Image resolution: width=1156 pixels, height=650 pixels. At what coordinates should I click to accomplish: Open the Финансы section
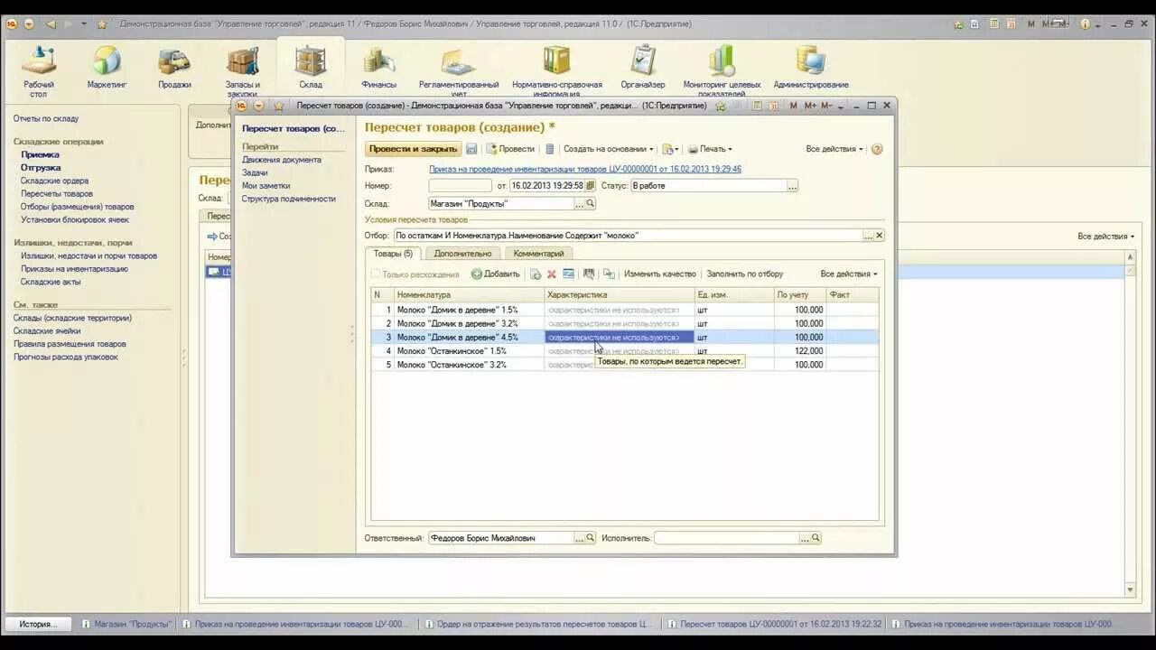coord(378,68)
